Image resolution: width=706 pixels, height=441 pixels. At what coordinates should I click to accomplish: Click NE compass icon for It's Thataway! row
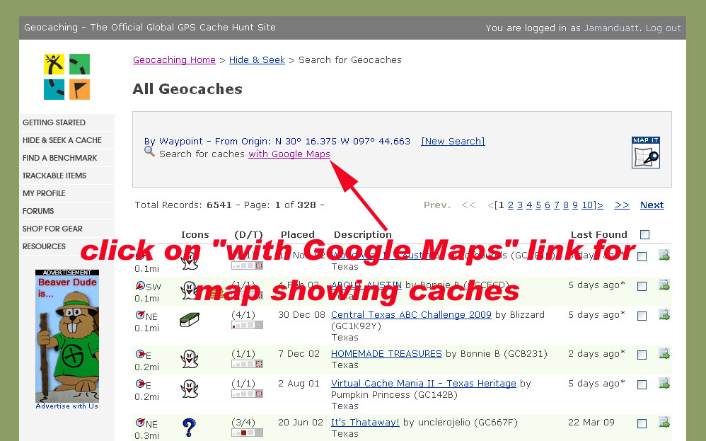point(140,422)
